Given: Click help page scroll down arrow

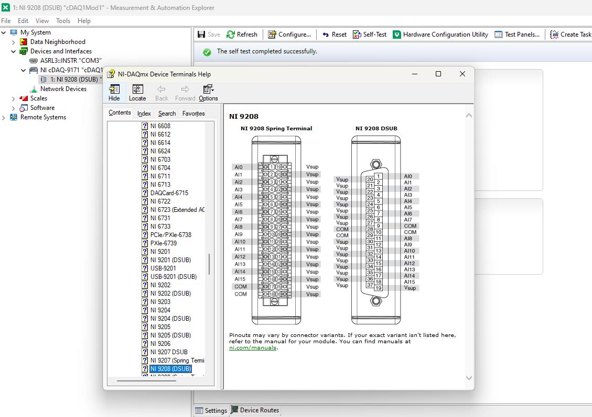Looking at the screenshot, I should [x=469, y=378].
